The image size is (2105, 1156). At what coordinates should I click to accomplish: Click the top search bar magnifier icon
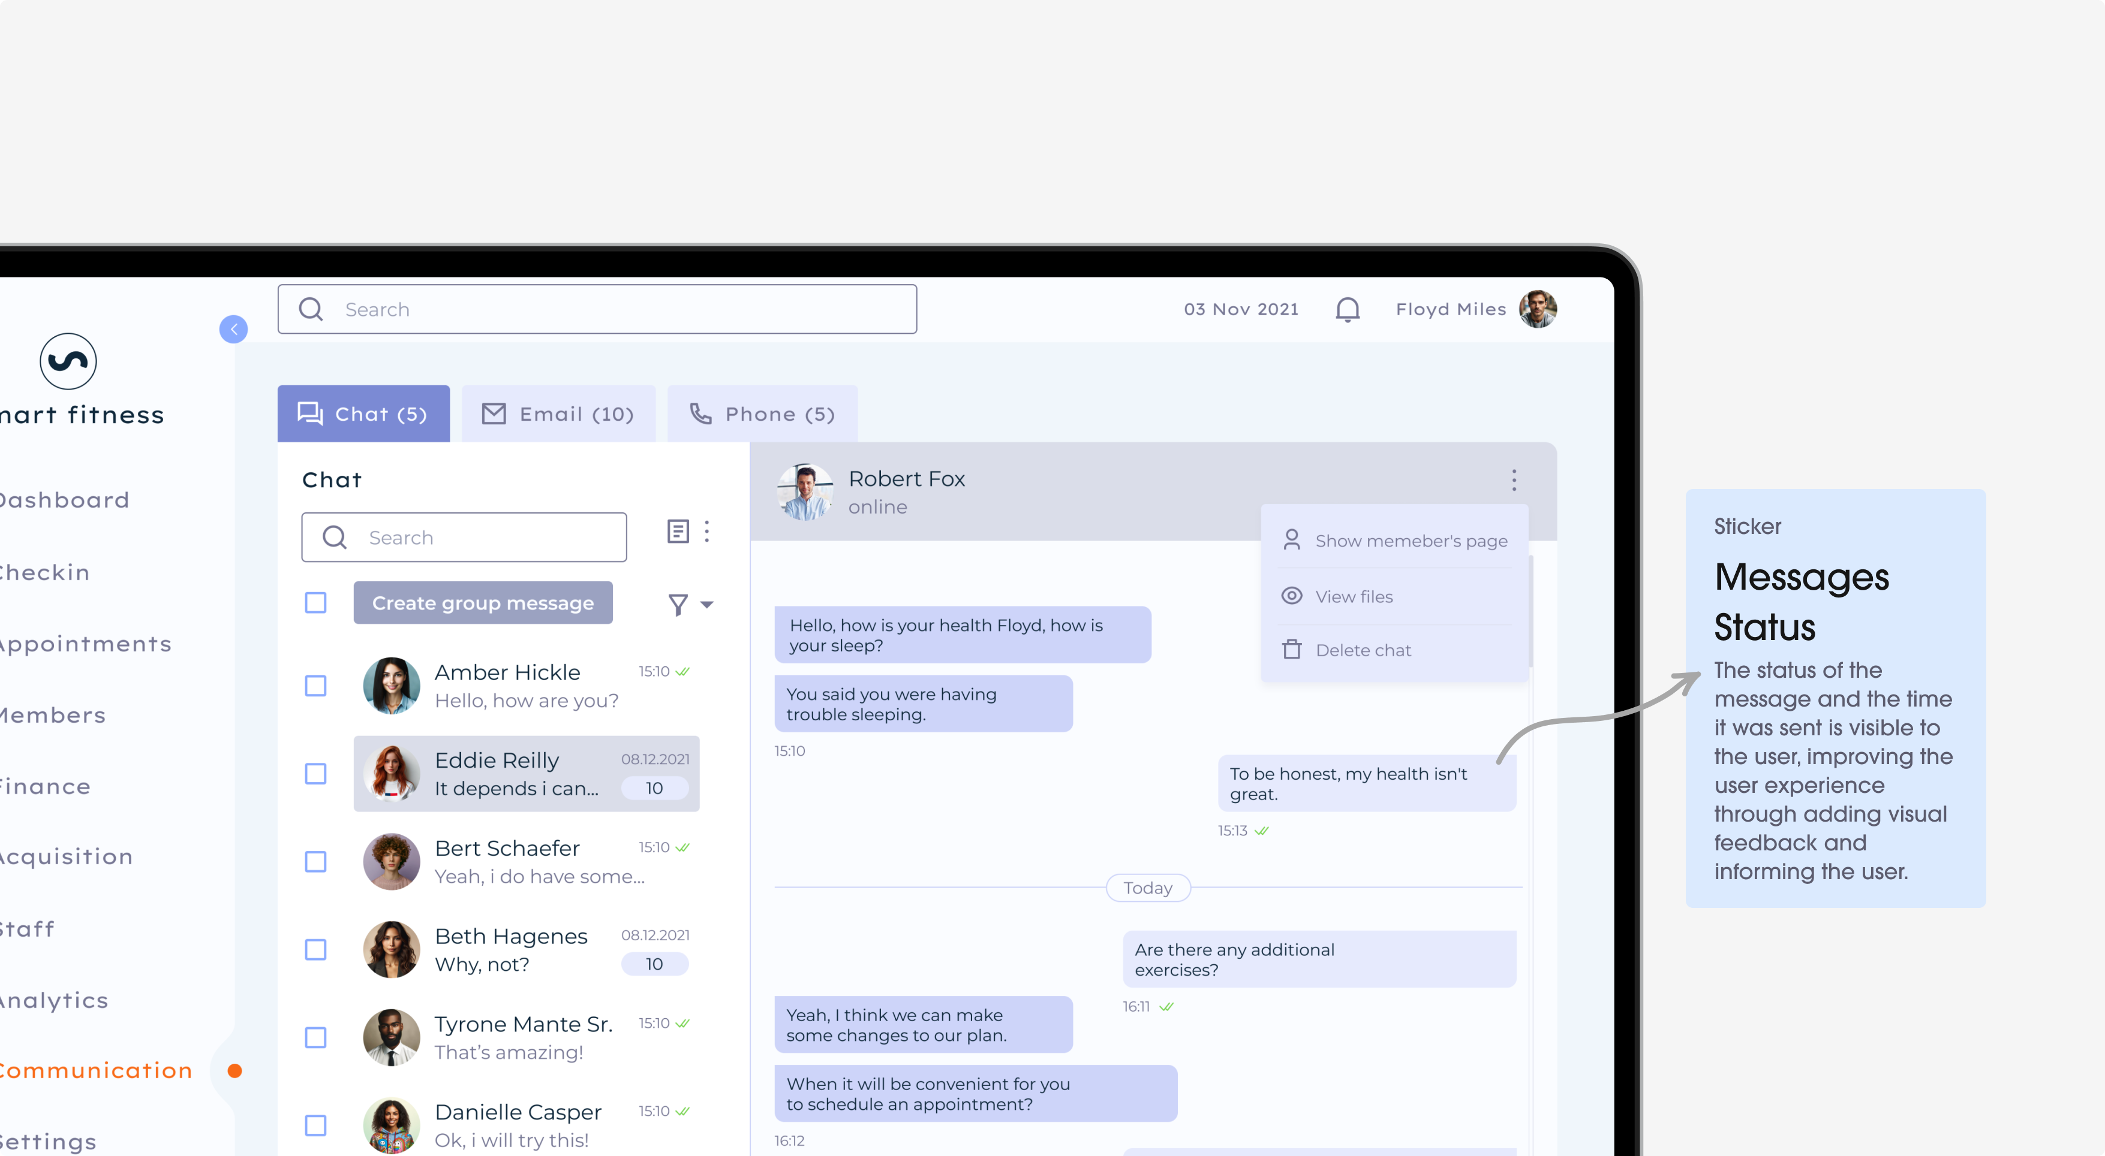tap(311, 309)
